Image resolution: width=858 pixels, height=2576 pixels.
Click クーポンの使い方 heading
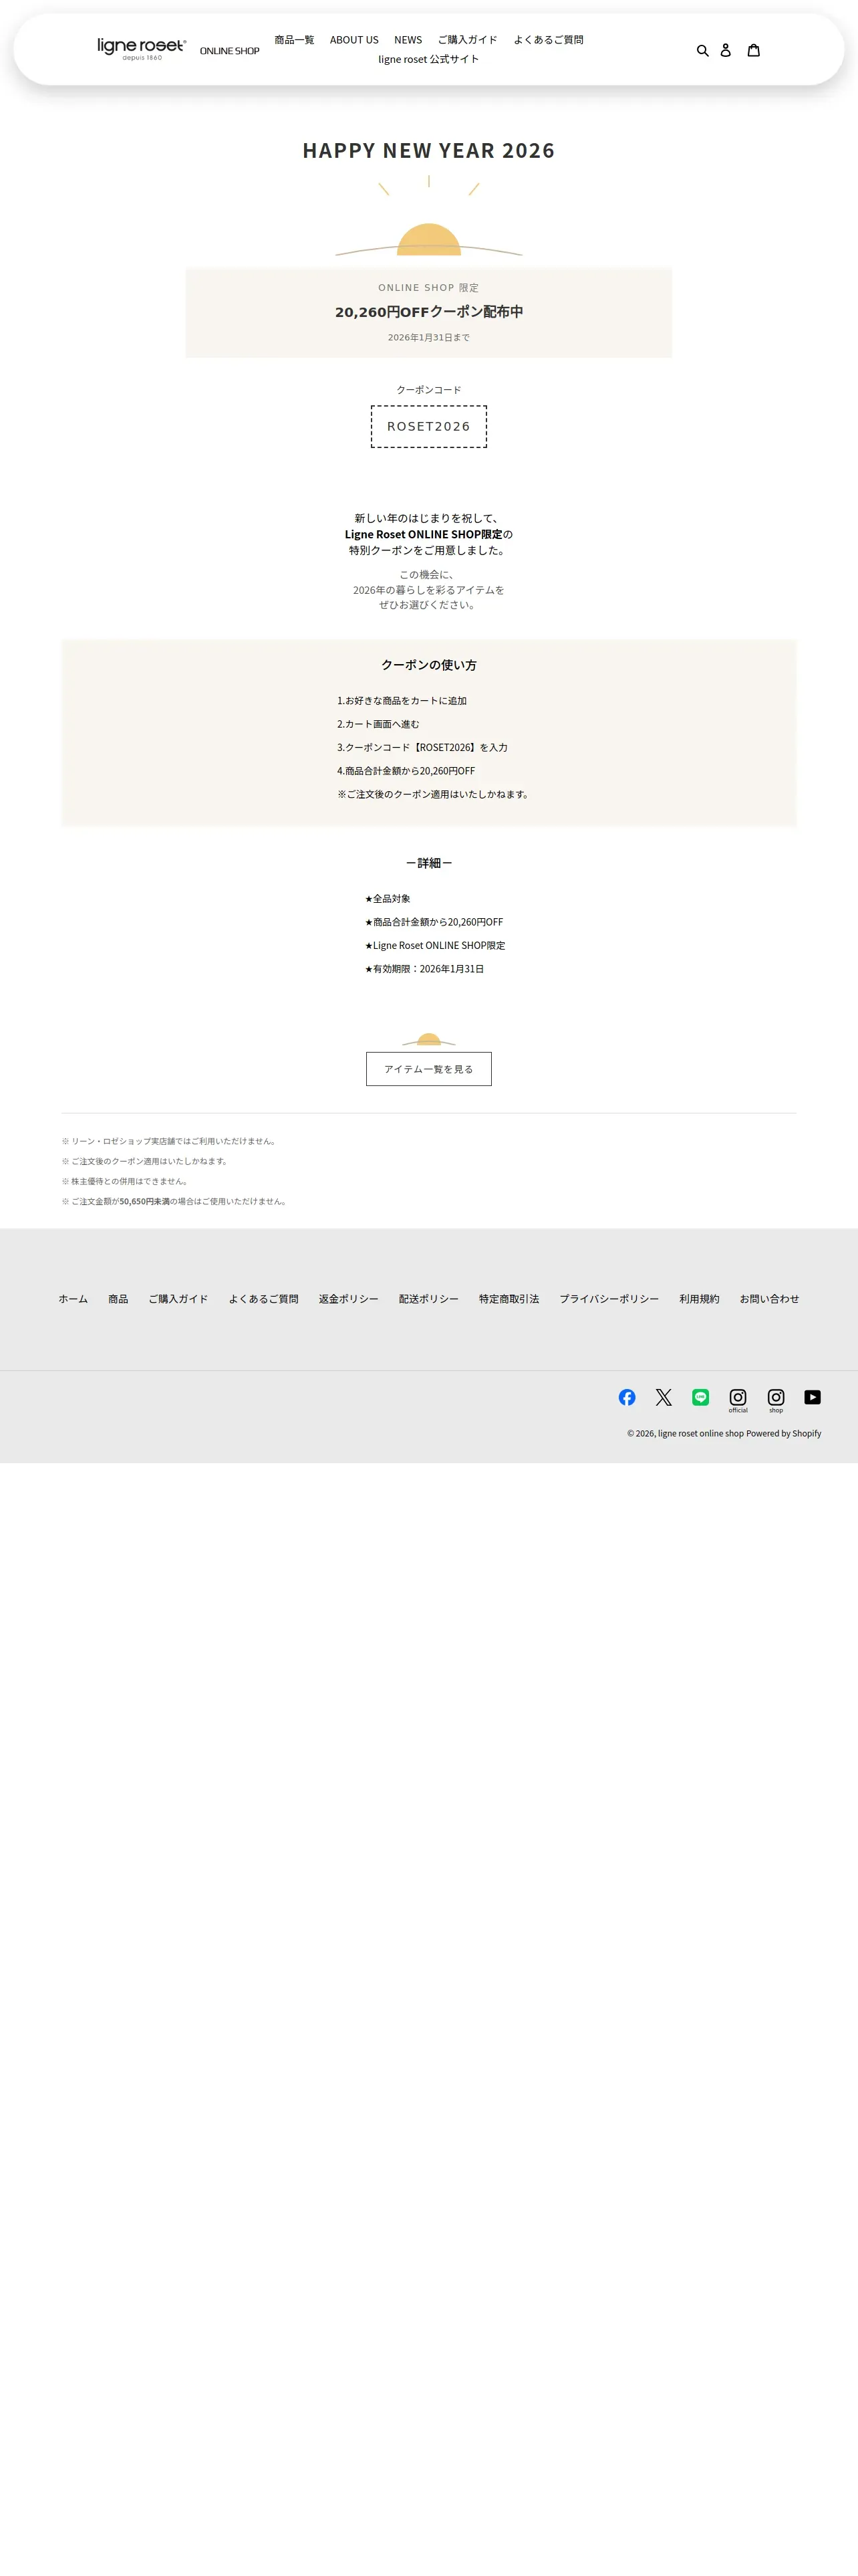pos(428,665)
